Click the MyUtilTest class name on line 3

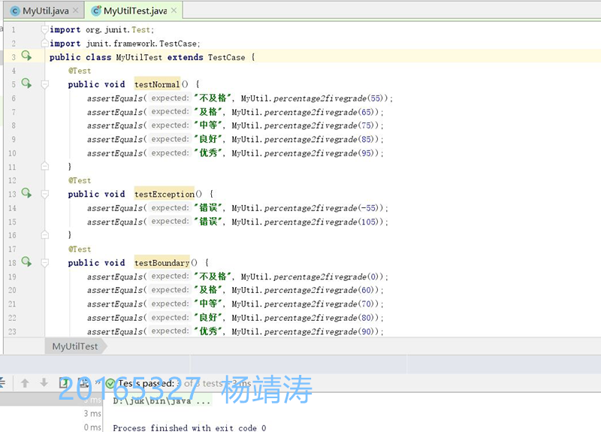[x=139, y=57]
